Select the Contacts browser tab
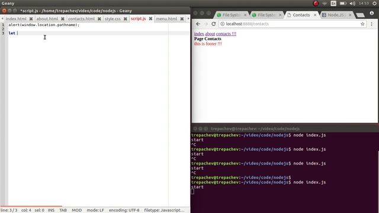 pyautogui.click(x=301, y=15)
